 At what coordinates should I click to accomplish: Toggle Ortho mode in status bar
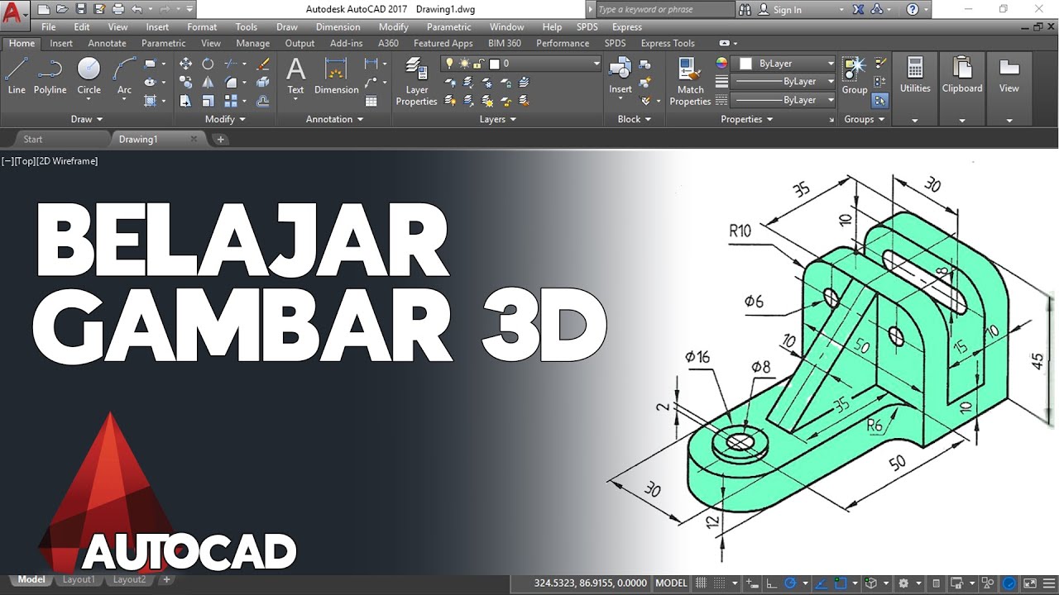(771, 583)
